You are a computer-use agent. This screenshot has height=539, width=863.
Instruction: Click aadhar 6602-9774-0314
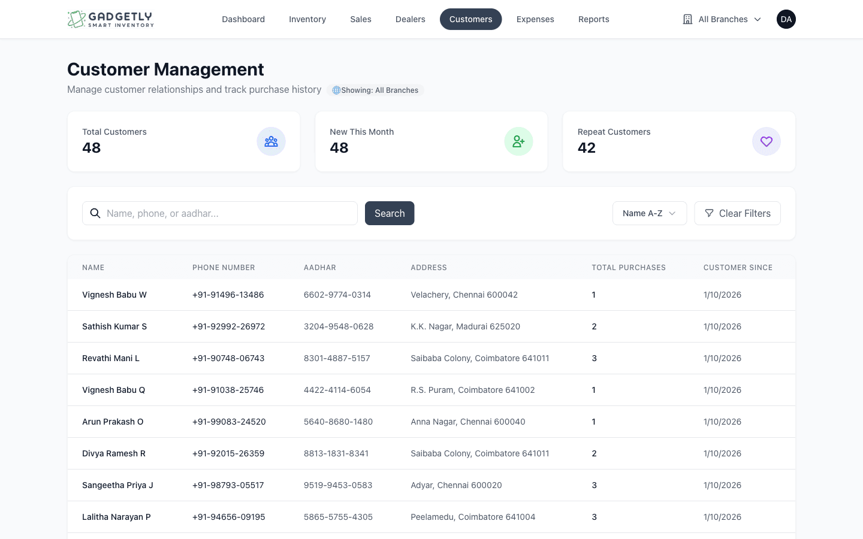[x=337, y=295]
